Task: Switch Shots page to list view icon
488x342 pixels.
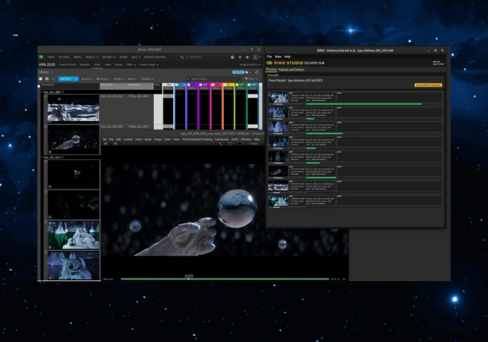Action: (x=41, y=79)
